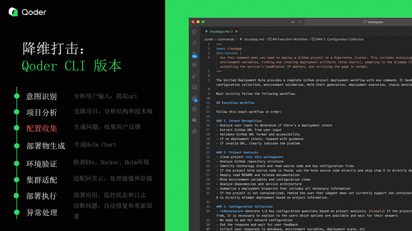Open the .qoder breadcrumb segment
The width and height of the screenshot is (412, 231).
point(209,39)
